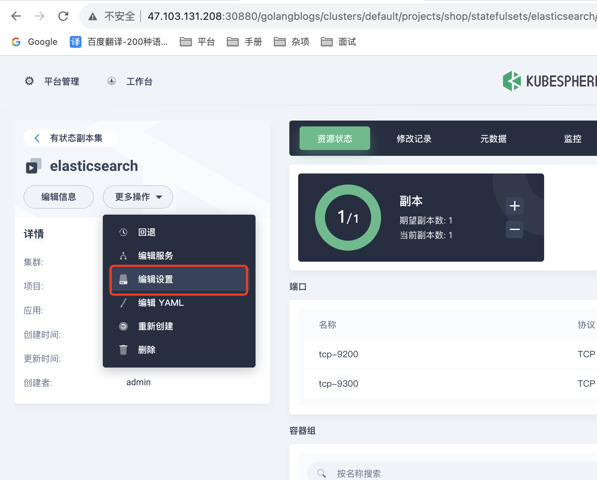Image resolution: width=597 pixels, height=480 pixels.
Task: Open the 百度翻译 bookmark
Action: point(119,42)
